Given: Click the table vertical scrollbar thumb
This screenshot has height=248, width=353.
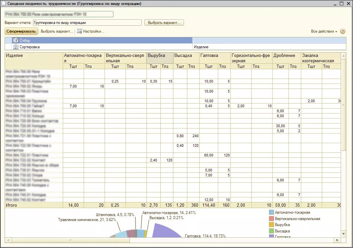Looking at the screenshot, I should coord(344,105).
